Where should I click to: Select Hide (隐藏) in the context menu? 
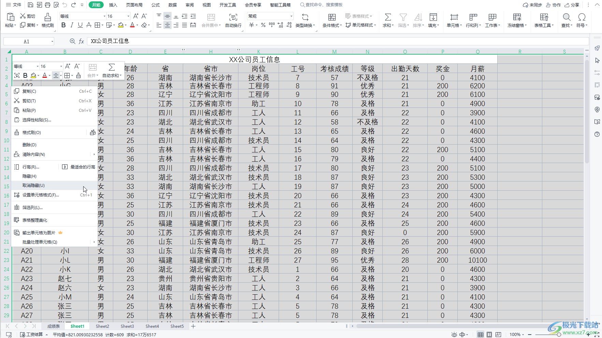(x=54, y=176)
